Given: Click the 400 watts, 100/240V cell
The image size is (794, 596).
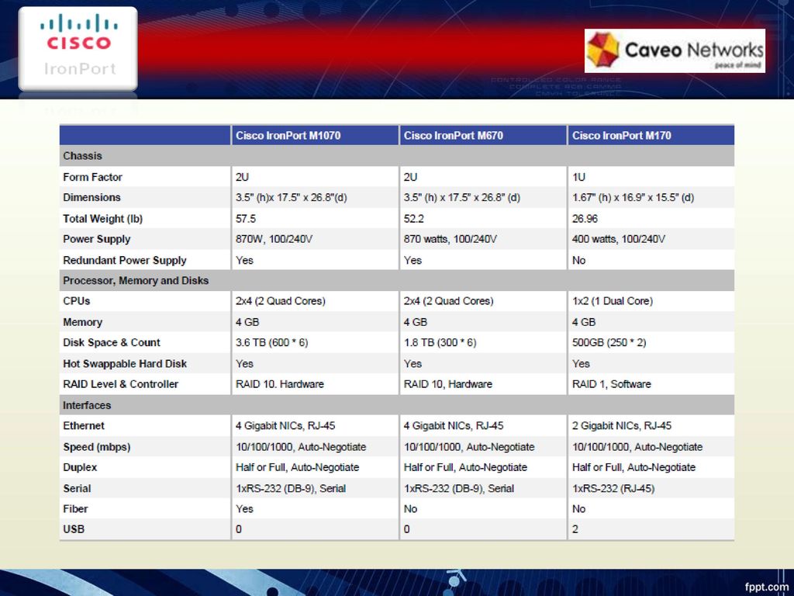Looking at the screenshot, I should (618, 239).
